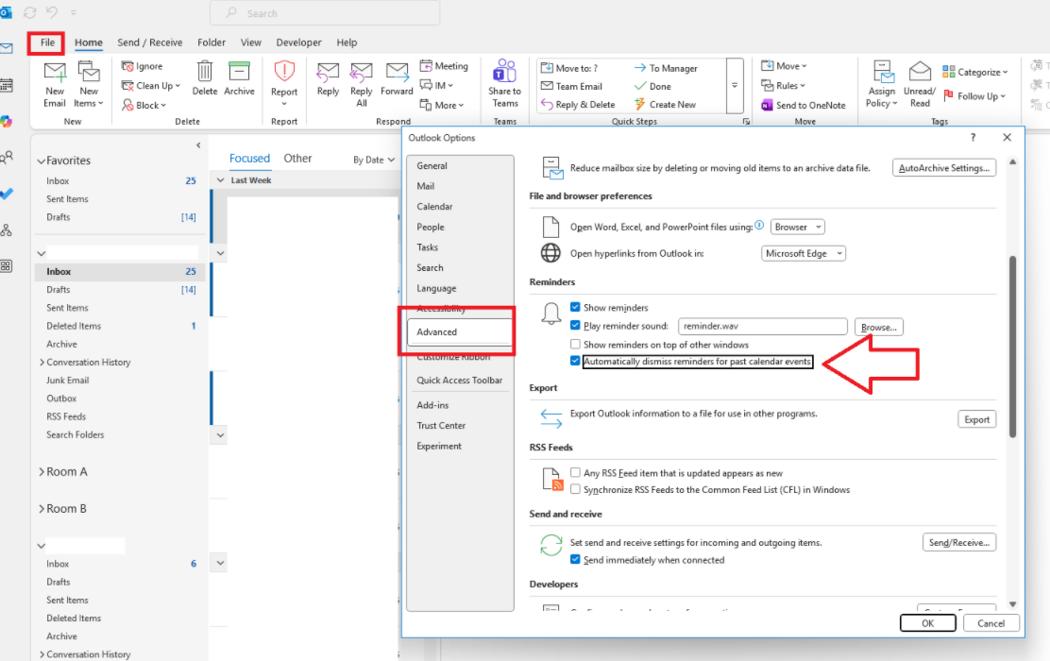Toggle Send immediately when connected checkbox
1050x661 pixels.
point(575,559)
